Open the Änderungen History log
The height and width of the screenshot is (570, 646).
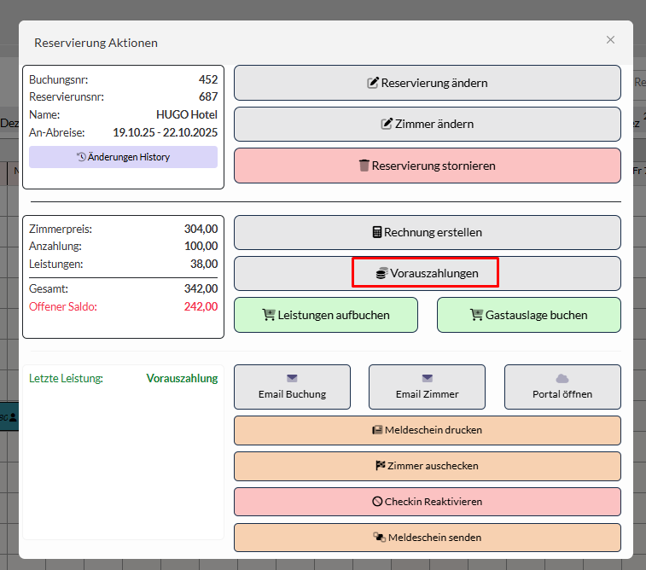tap(123, 157)
